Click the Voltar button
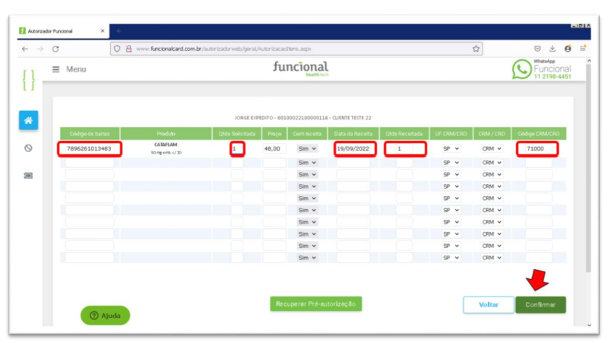The image size is (608, 343). [x=489, y=305]
